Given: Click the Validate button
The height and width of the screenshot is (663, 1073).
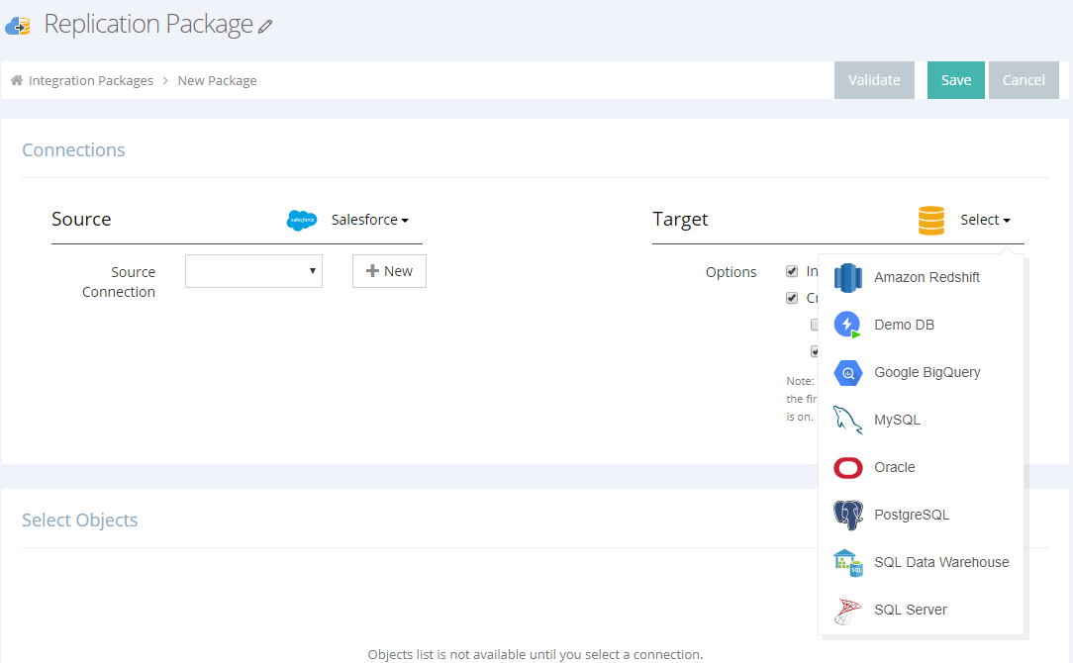Looking at the screenshot, I should click(x=874, y=80).
